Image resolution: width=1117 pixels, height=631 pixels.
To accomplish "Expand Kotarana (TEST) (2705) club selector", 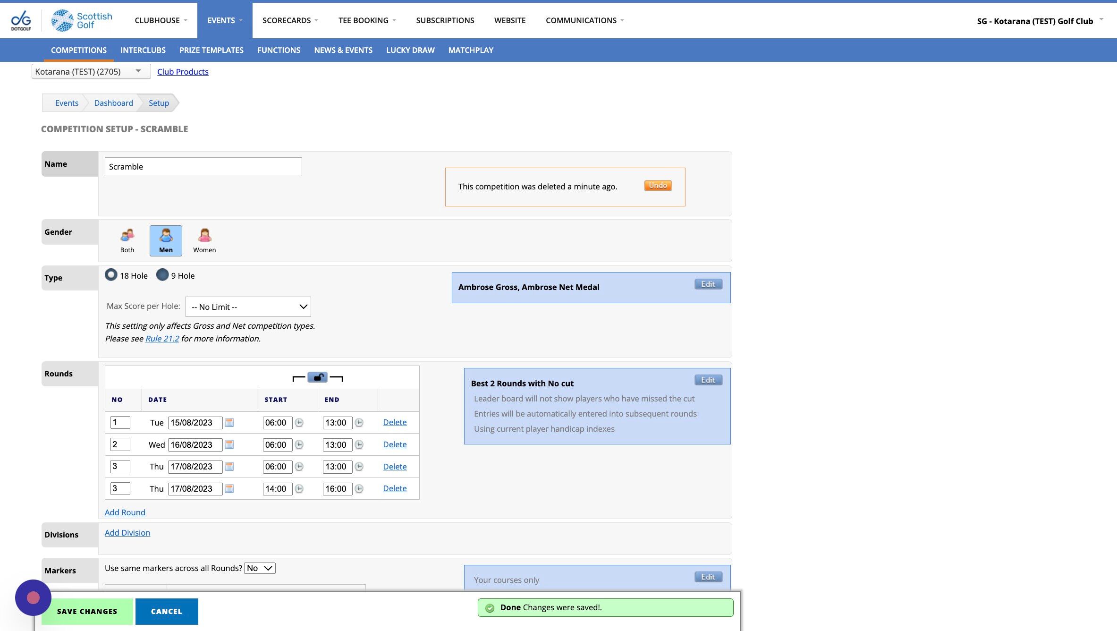I will [x=91, y=71].
